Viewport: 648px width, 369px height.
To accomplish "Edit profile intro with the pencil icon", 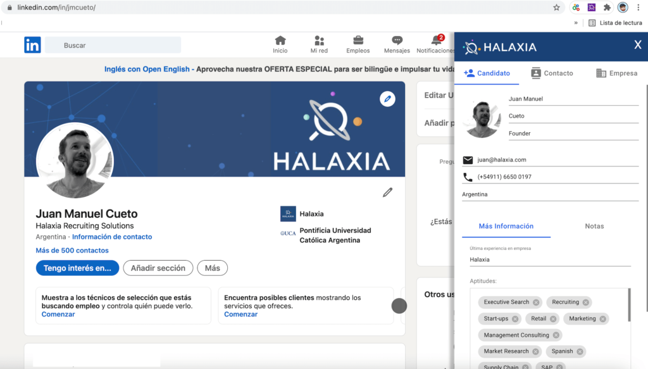I will 387,192.
